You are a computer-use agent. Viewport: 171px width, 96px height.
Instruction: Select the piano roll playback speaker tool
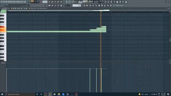[x=27, y=8]
